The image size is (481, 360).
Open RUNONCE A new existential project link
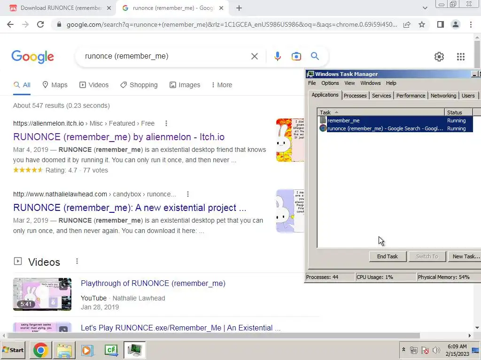130,208
